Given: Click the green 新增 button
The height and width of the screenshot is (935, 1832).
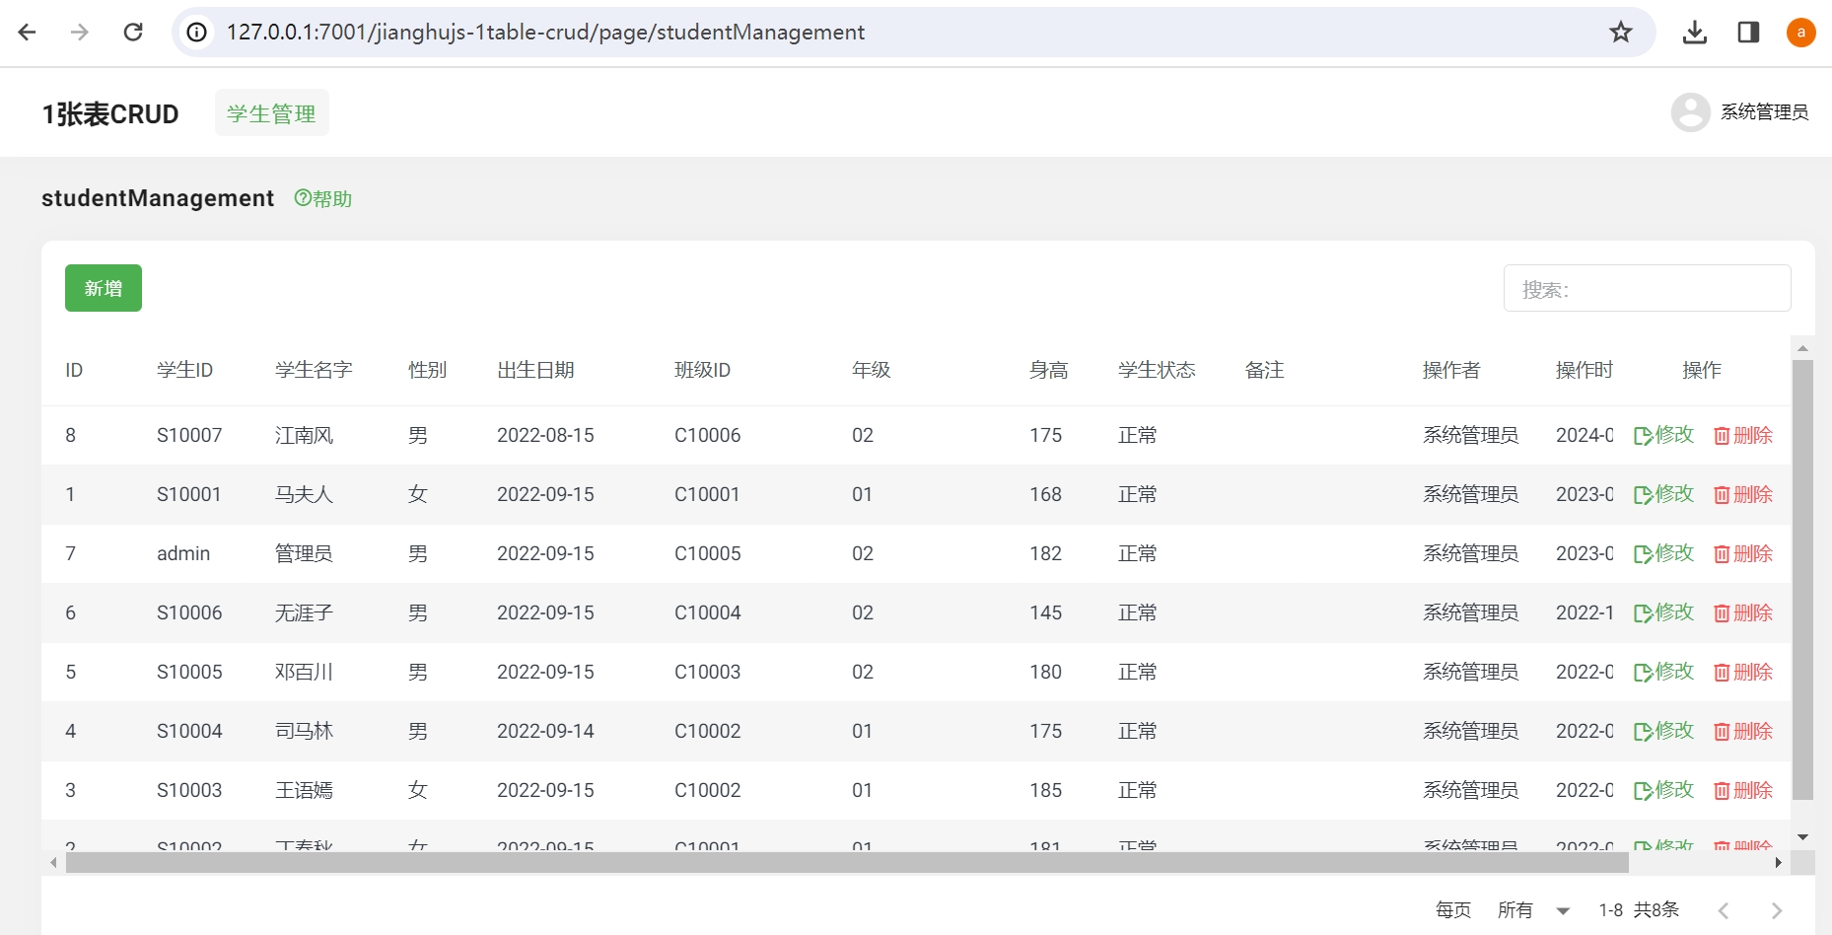Looking at the screenshot, I should 104,288.
